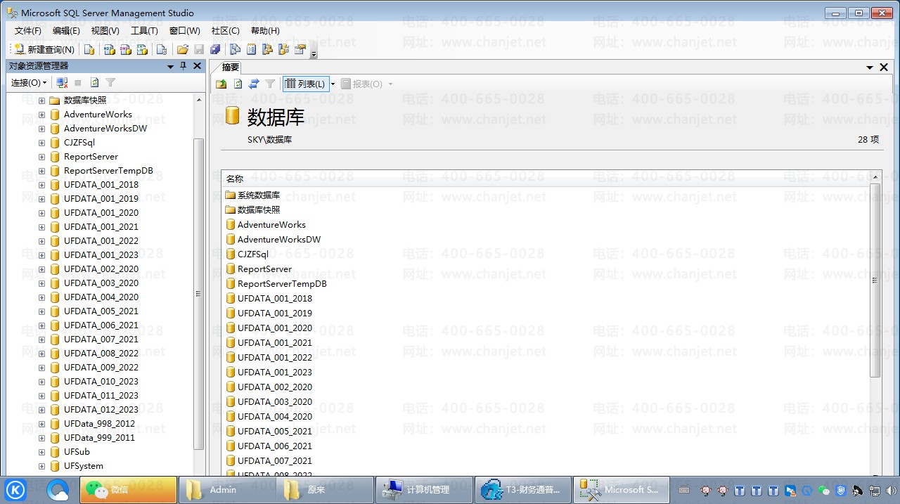Select 系统数据库 folder in the Summary list

(x=259, y=195)
